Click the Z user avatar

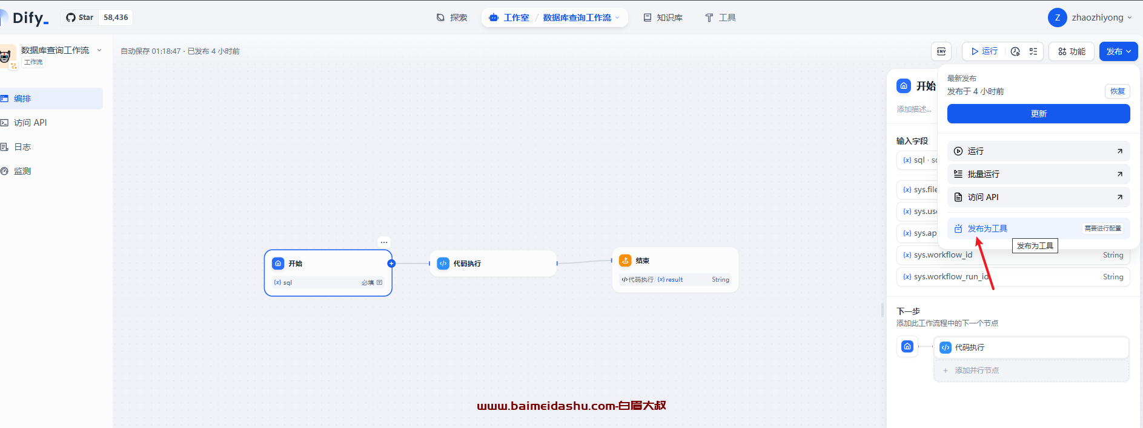click(1057, 18)
